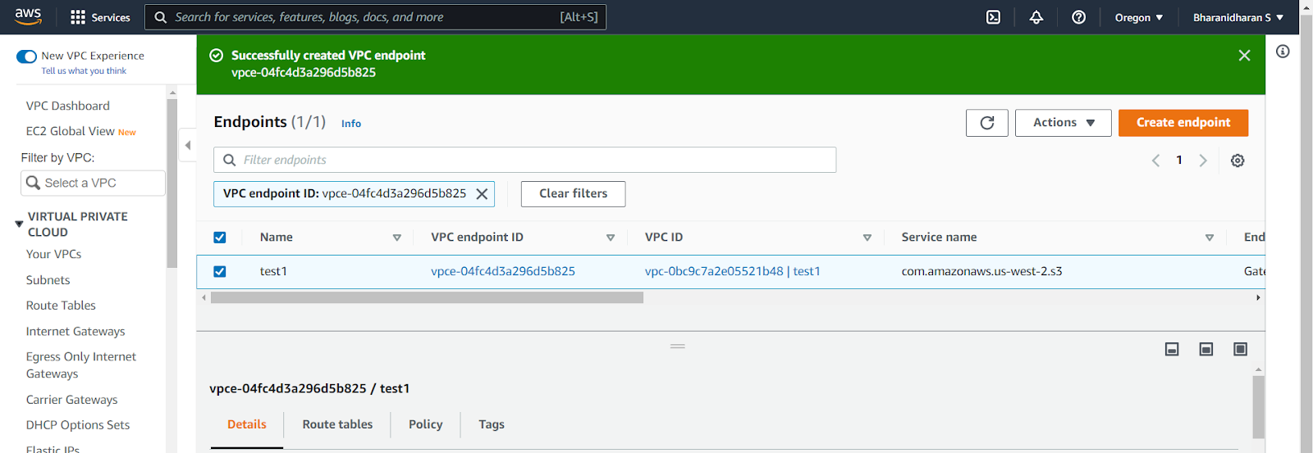Click the AWS logo home icon
The width and height of the screenshot is (1313, 453).
(x=28, y=16)
